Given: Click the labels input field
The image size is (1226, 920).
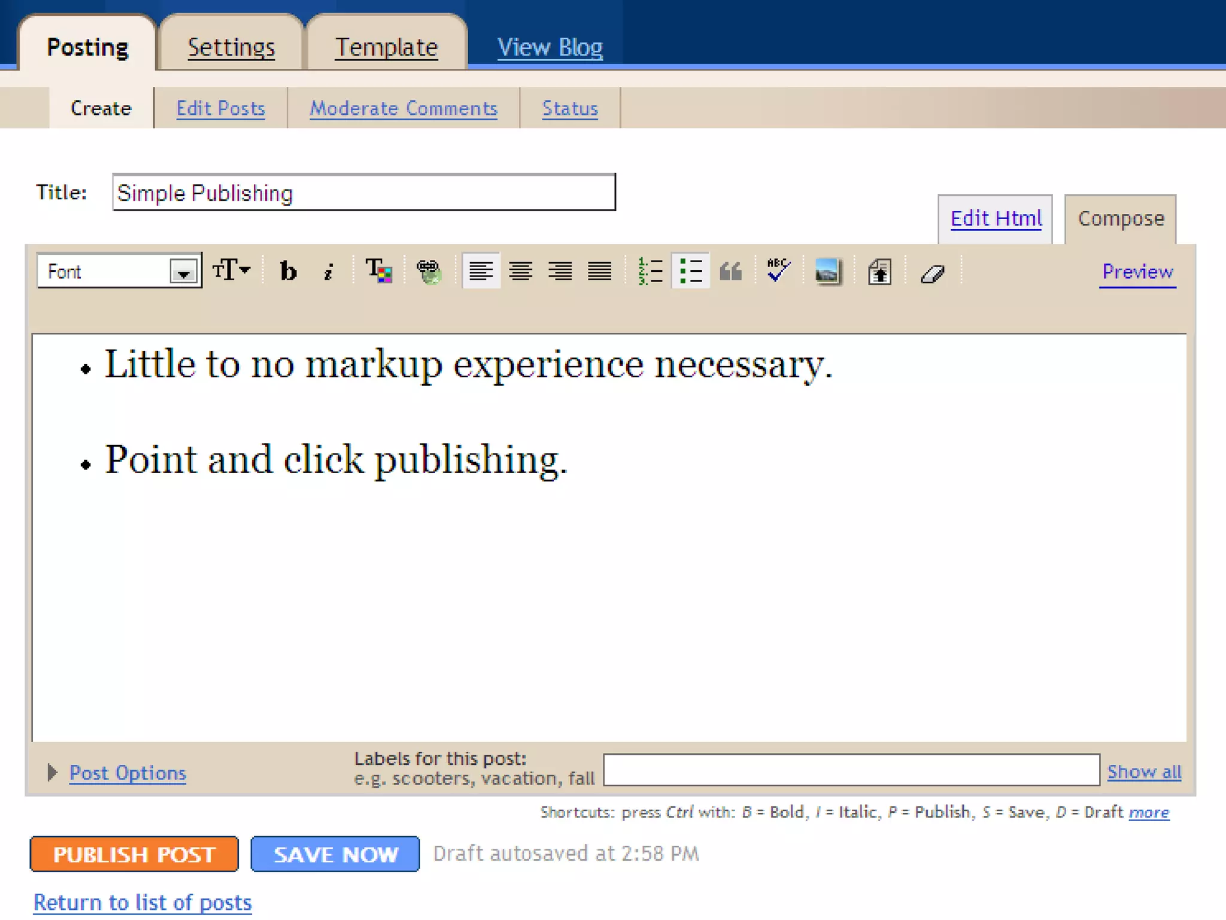Looking at the screenshot, I should 851,770.
